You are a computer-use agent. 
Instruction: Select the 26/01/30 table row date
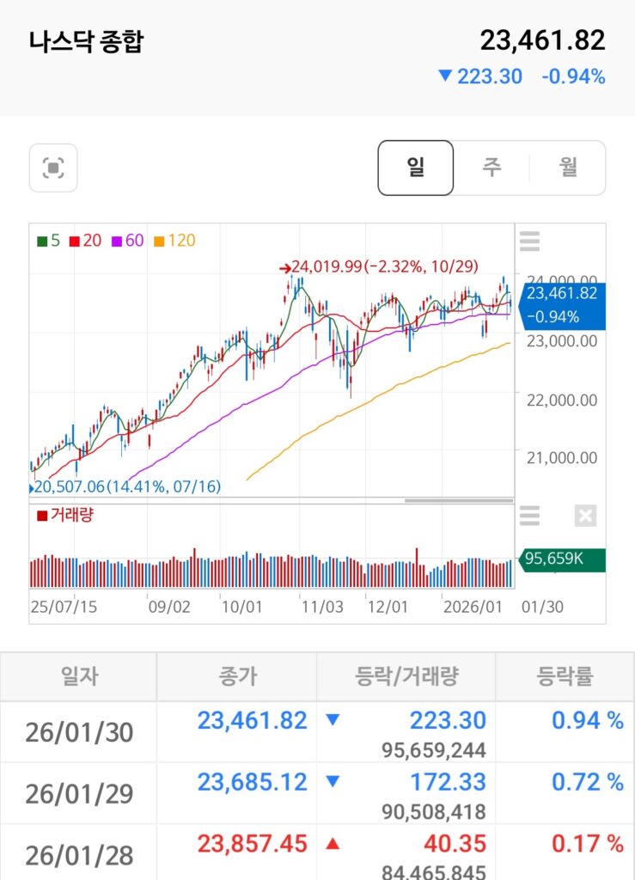pyautogui.click(x=79, y=732)
